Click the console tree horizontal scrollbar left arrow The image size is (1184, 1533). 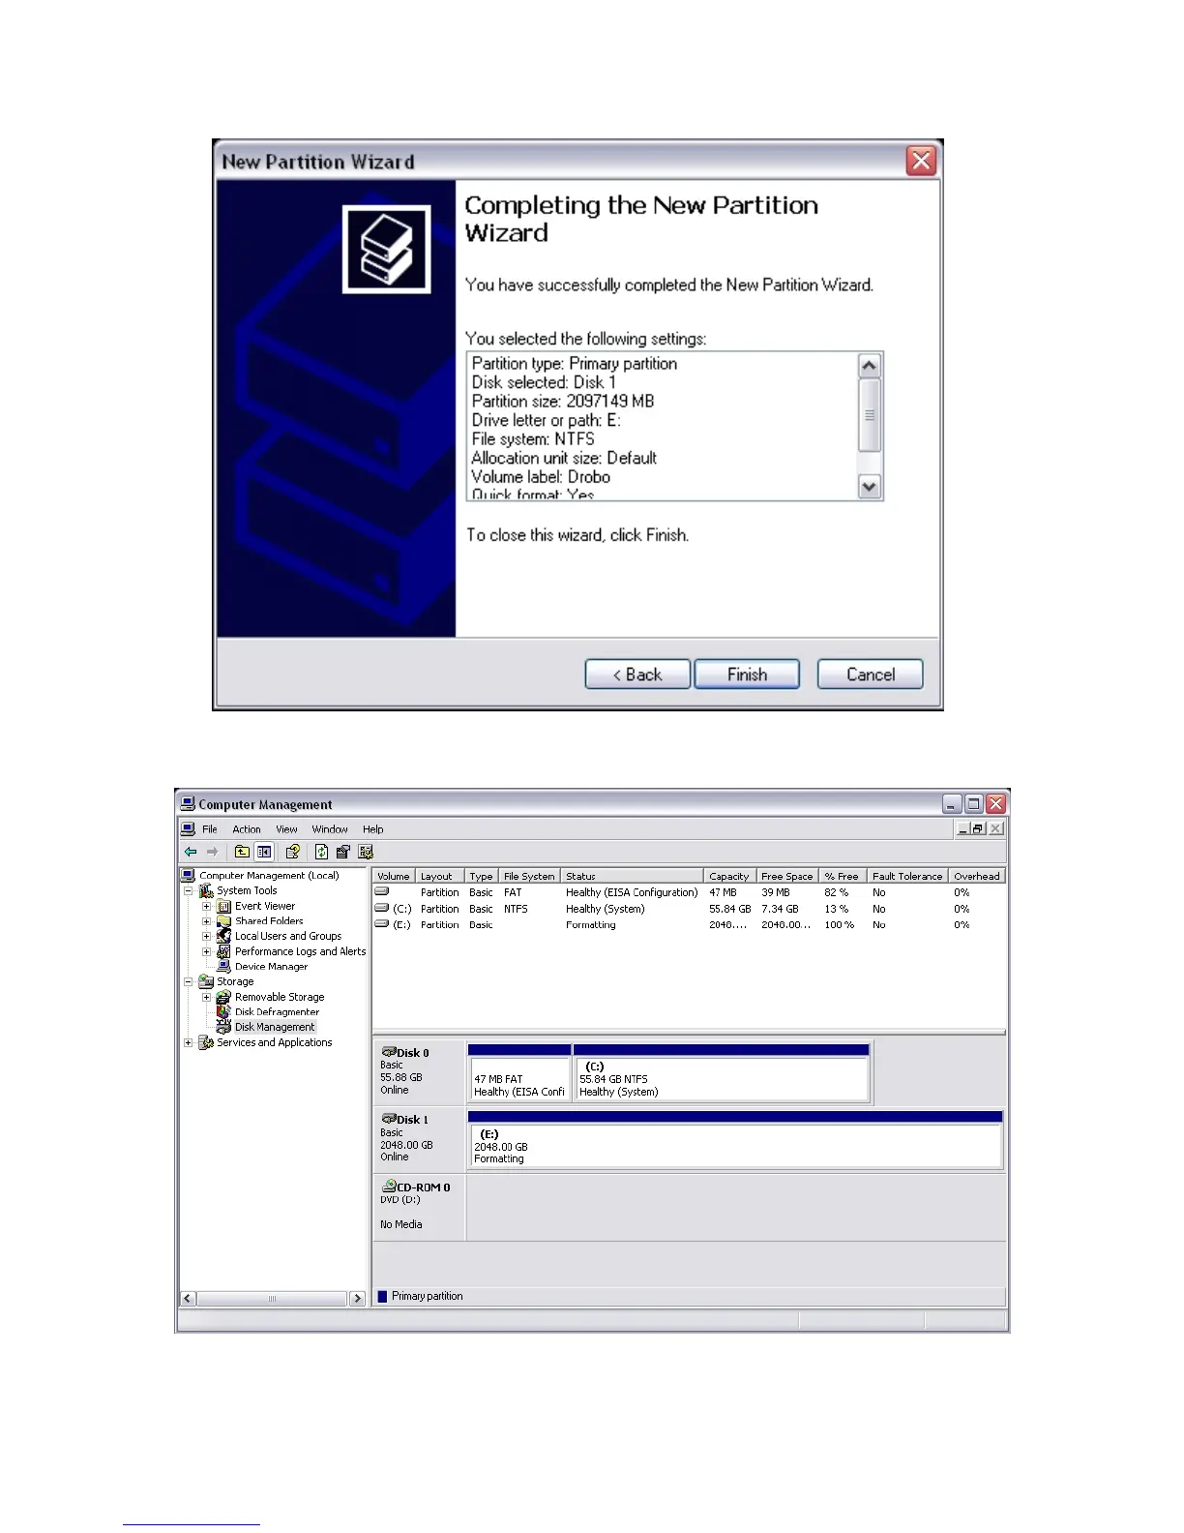tap(189, 1299)
